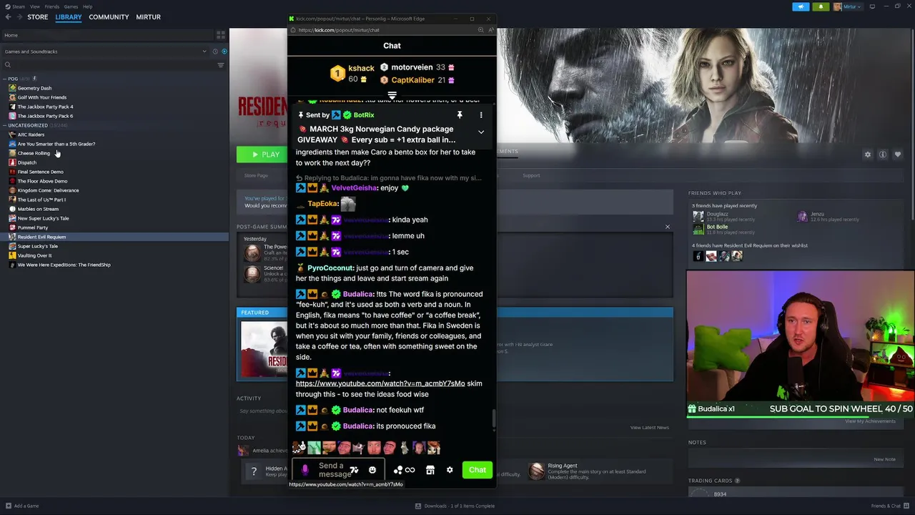Open Steam notifications bell icon
The image size is (915, 515).
click(x=821, y=6)
